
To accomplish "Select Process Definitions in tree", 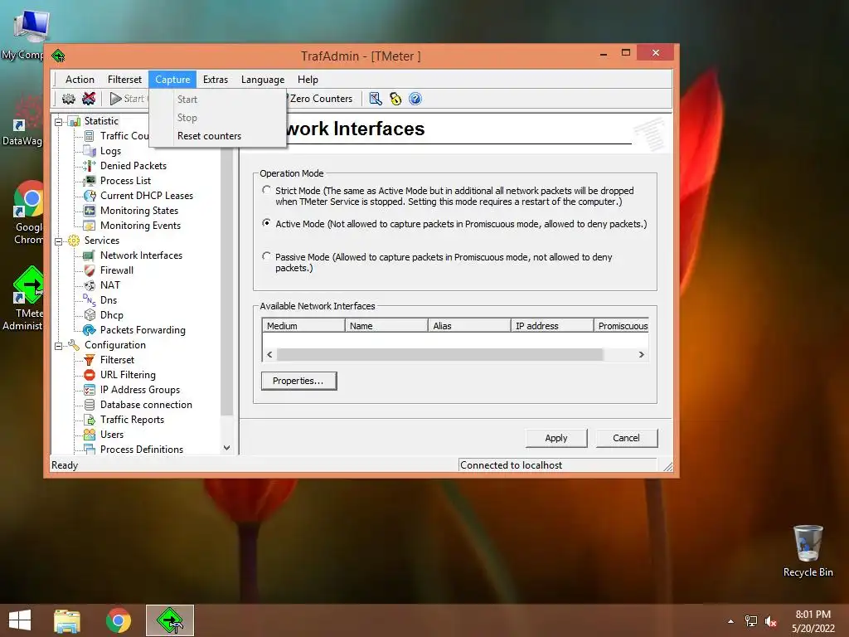I will point(141,450).
